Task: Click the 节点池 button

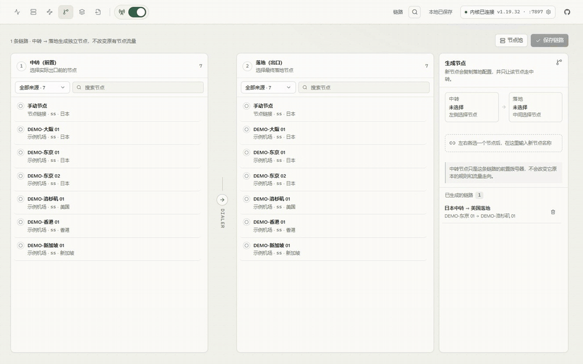Action: pyautogui.click(x=511, y=40)
